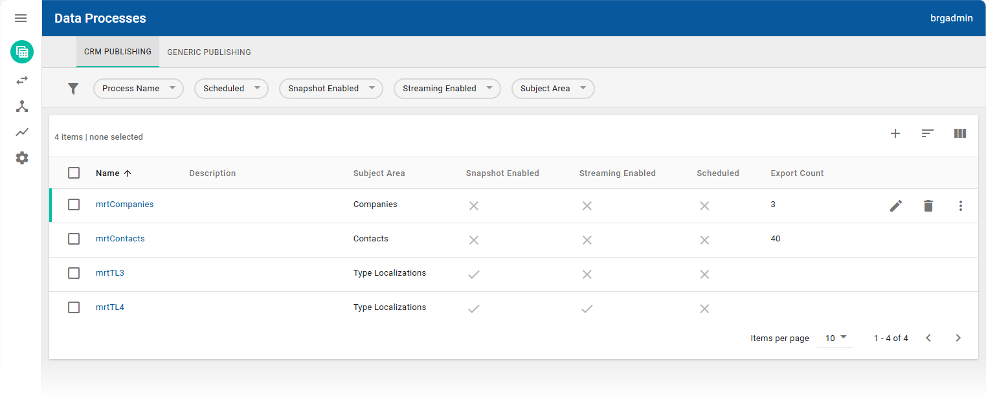Delete mrtCompanies using the trash icon

pyautogui.click(x=928, y=206)
